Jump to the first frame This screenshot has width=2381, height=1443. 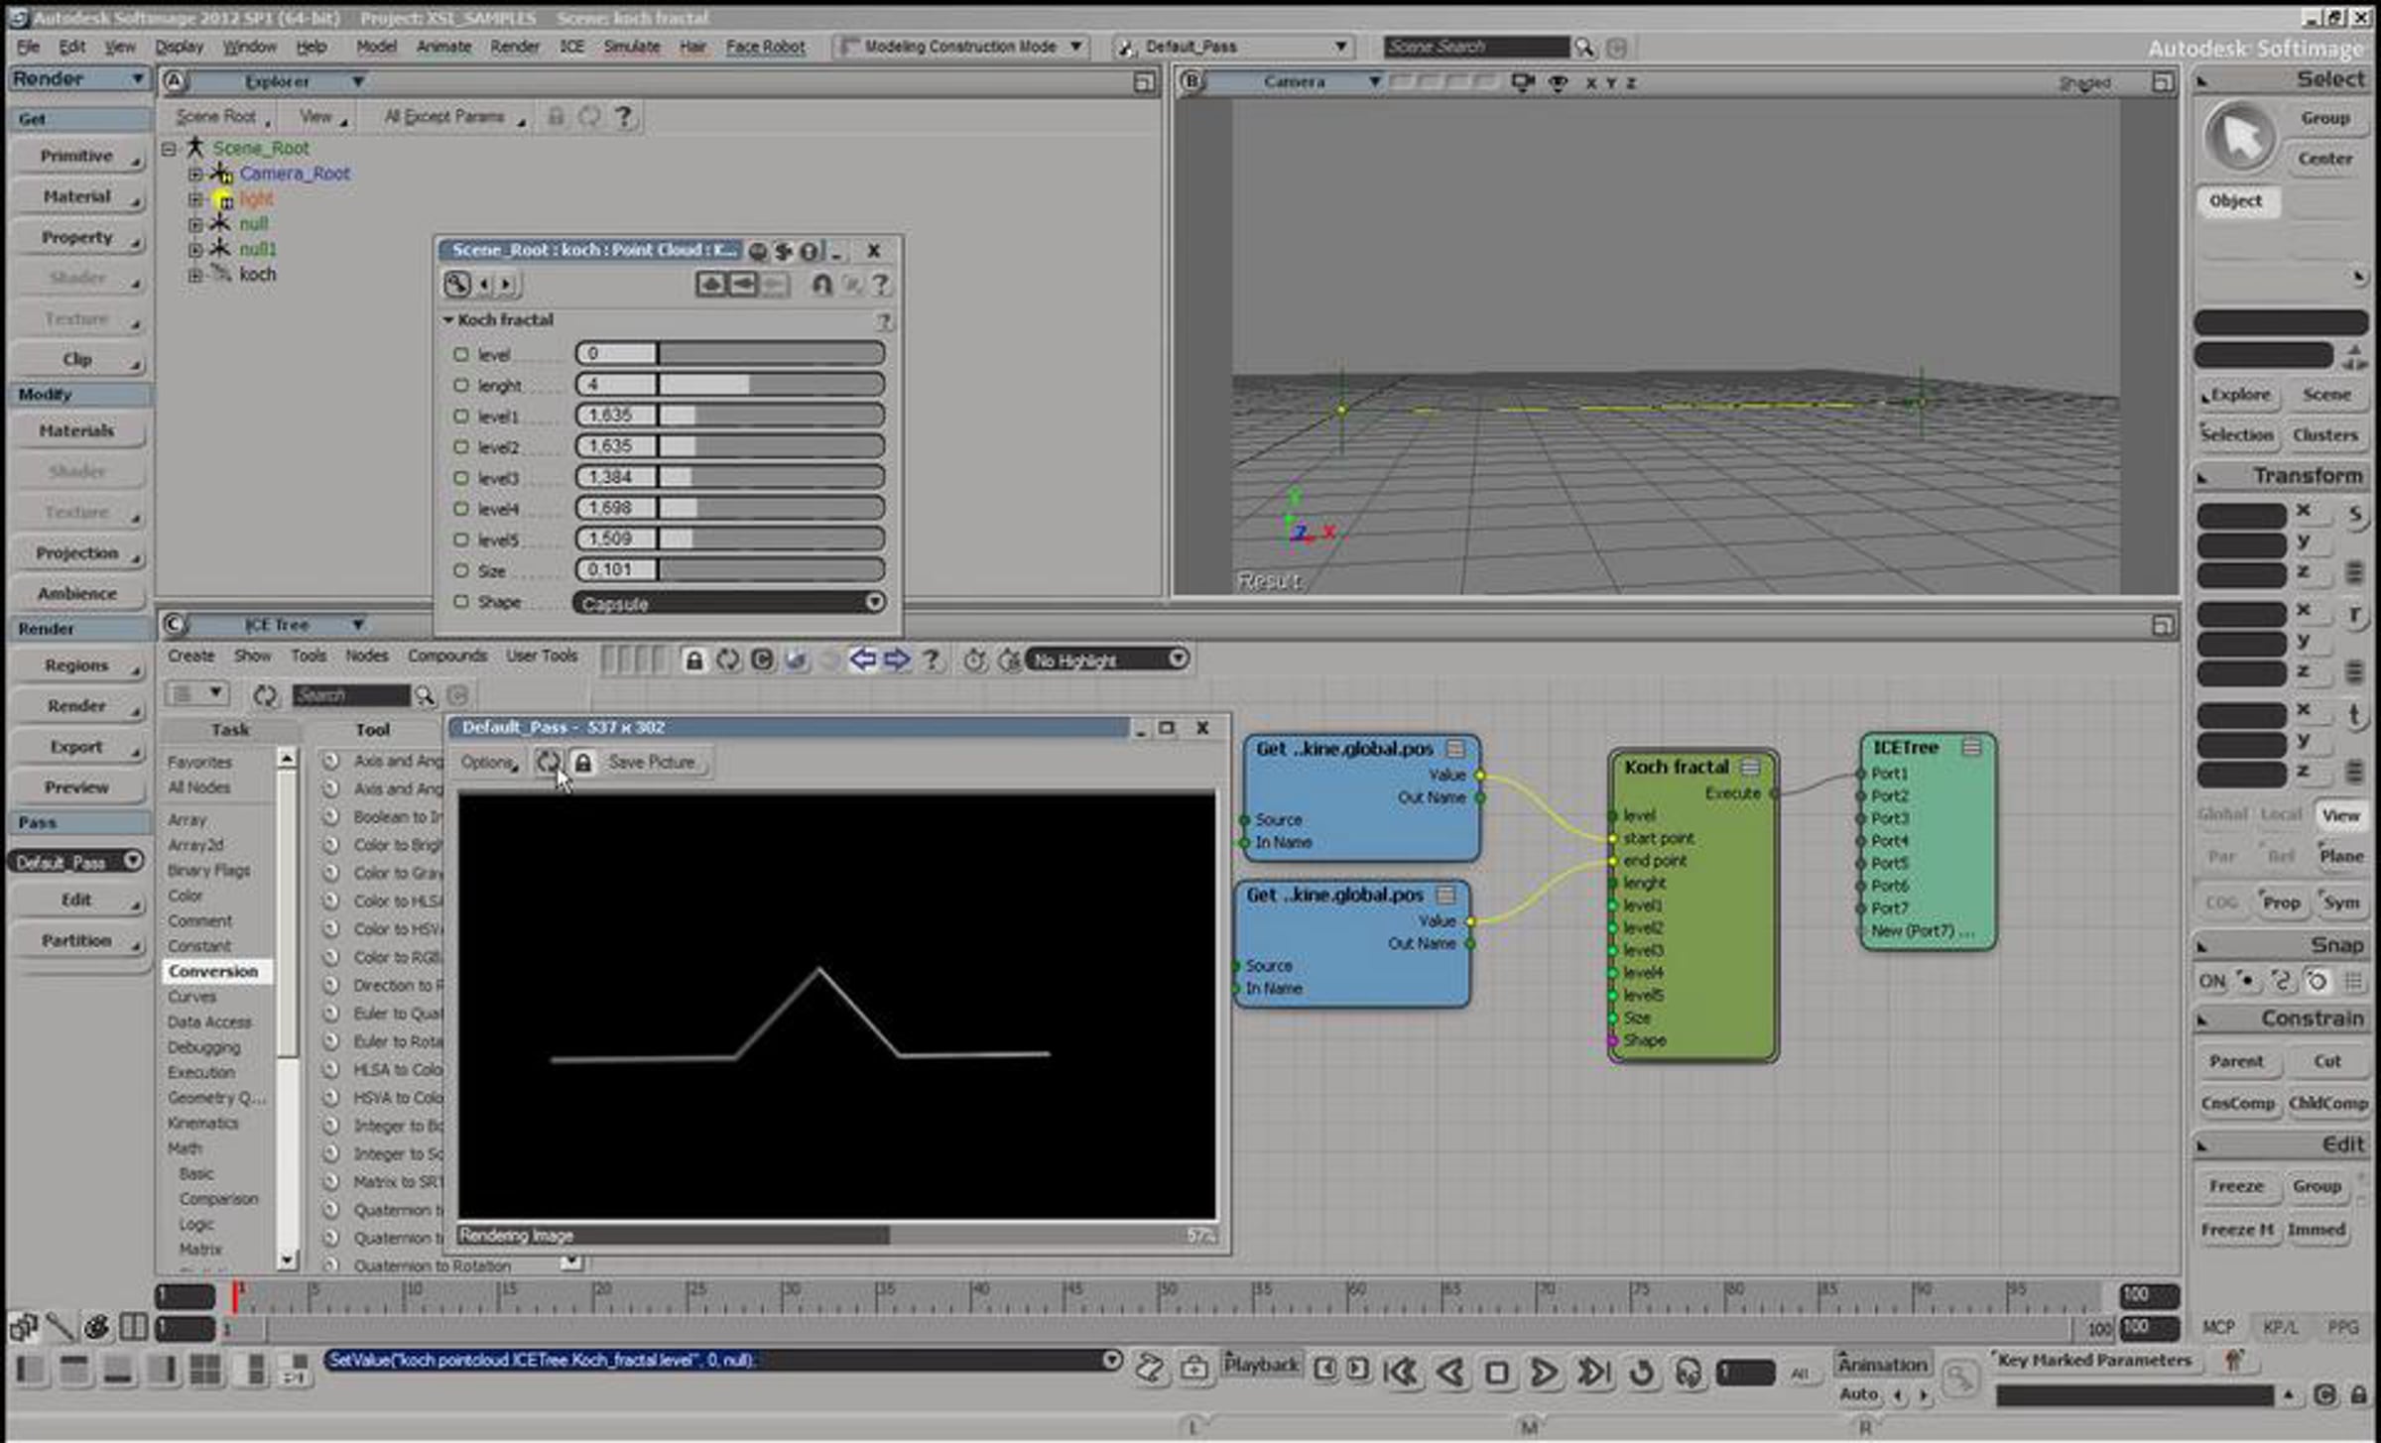coord(1400,1372)
